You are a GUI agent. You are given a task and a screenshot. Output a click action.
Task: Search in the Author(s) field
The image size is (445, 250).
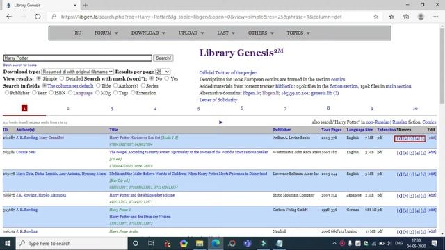click(x=115, y=85)
